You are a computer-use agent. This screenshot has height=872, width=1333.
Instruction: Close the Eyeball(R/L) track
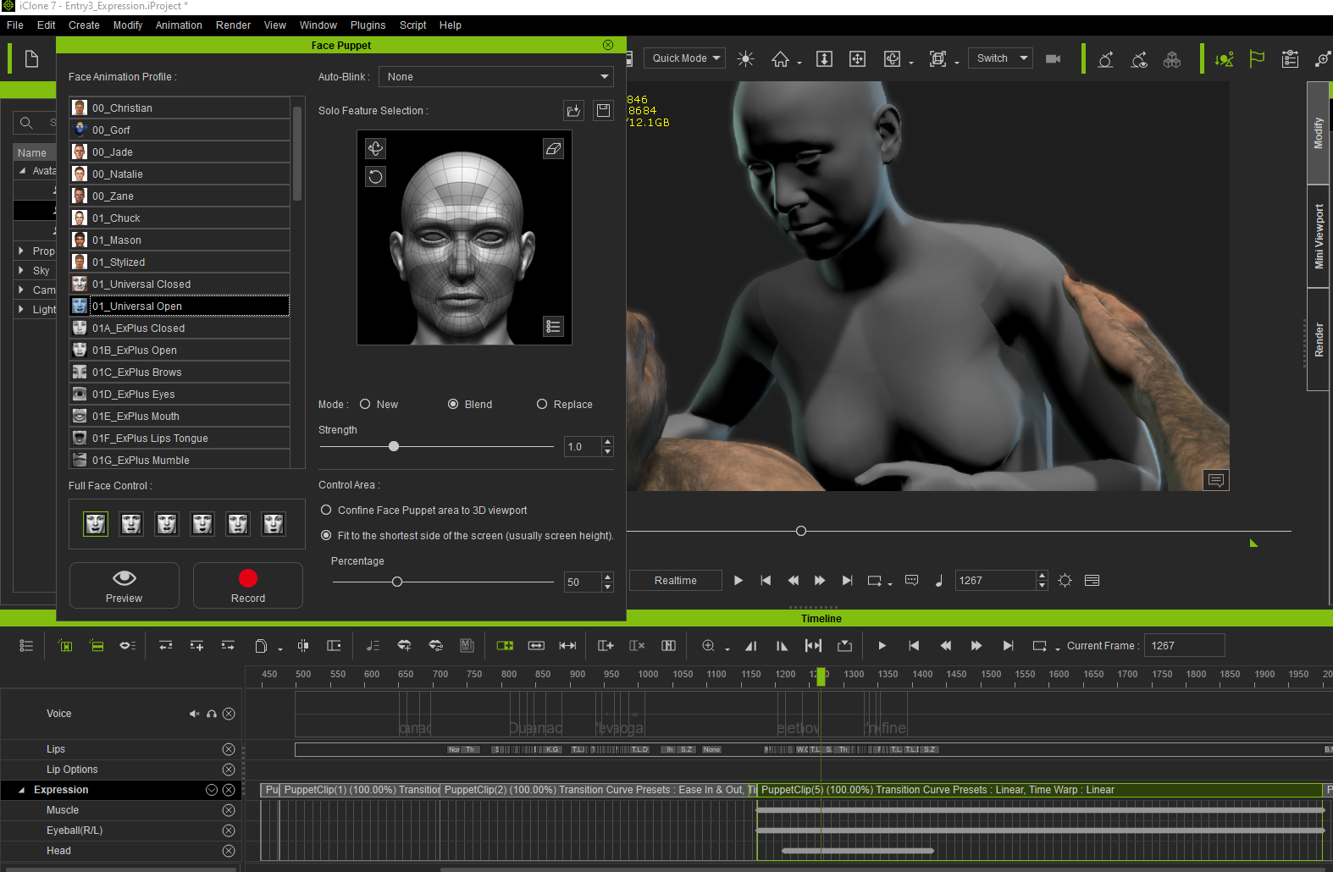click(229, 831)
